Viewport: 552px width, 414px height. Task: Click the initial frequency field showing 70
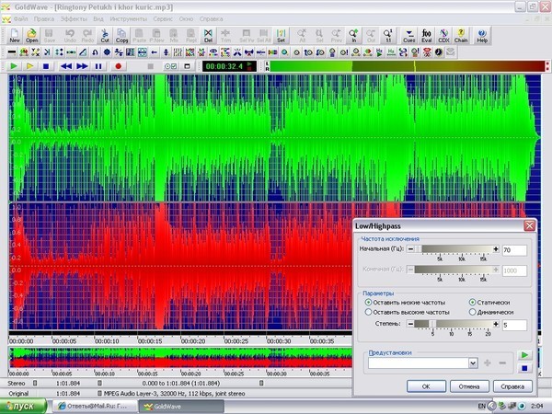(x=514, y=250)
